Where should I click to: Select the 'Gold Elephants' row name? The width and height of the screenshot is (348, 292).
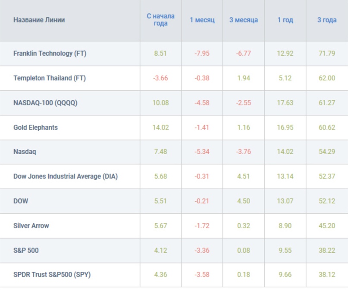coord(35,127)
